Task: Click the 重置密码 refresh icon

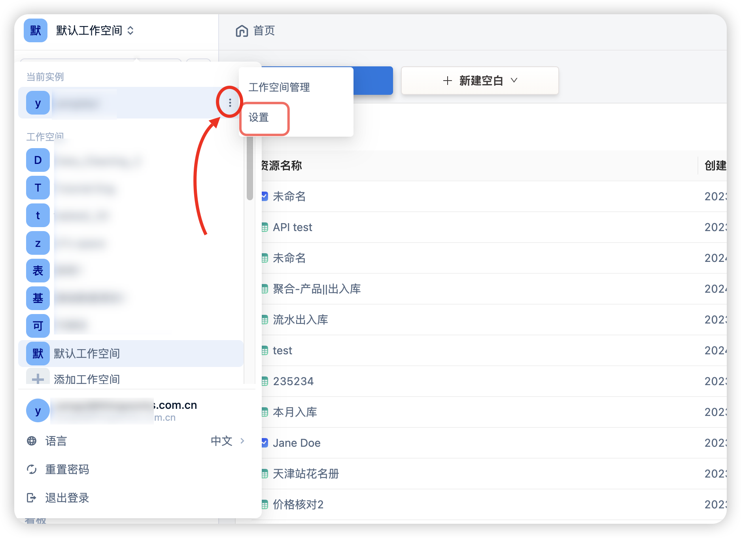Action: pyautogui.click(x=32, y=469)
